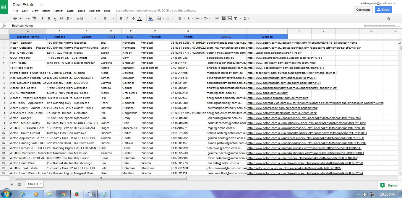
Task: Open Windows Start menu
Action: (6, 194)
